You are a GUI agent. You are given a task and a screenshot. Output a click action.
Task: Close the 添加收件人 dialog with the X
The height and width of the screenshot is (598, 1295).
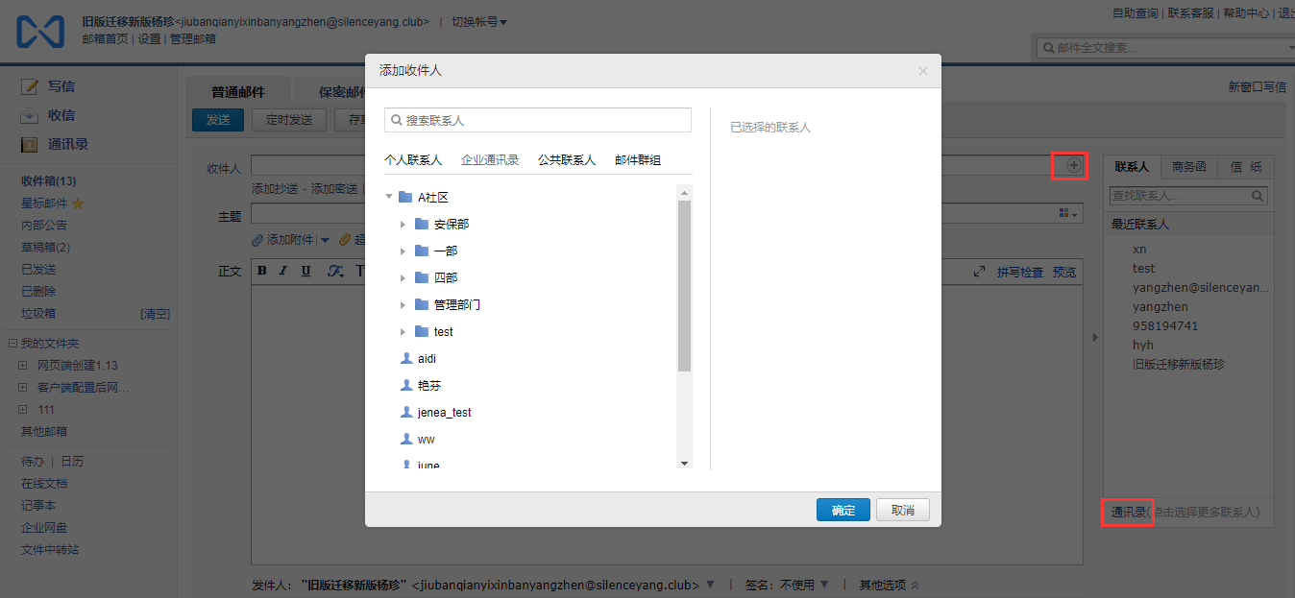tap(922, 71)
